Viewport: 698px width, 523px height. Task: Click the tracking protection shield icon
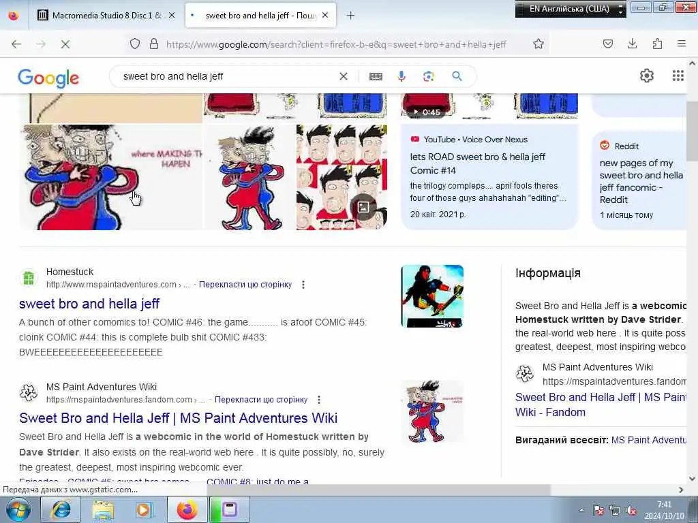pyautogui.click(x=135, y=44)
